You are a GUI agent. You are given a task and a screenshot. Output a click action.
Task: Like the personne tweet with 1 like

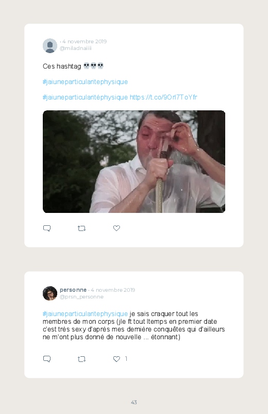pos(116,359)
